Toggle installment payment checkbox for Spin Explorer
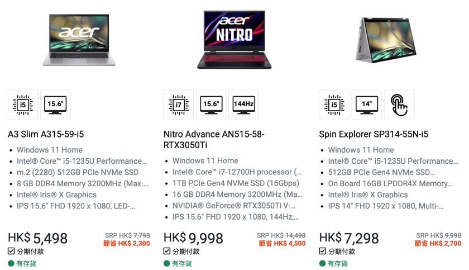The width and height of the screenshot is (469, 270). tap(323, 251)
